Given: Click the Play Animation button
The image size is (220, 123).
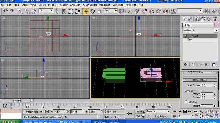Looking at the screenshot, I should point(185,111).
